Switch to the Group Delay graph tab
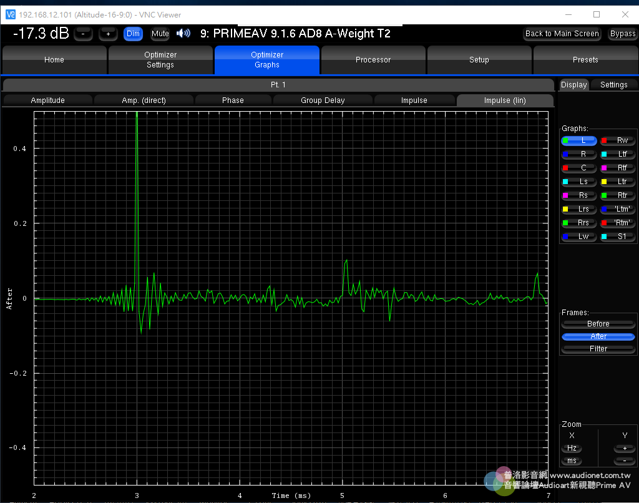 [x=323, y=100]
